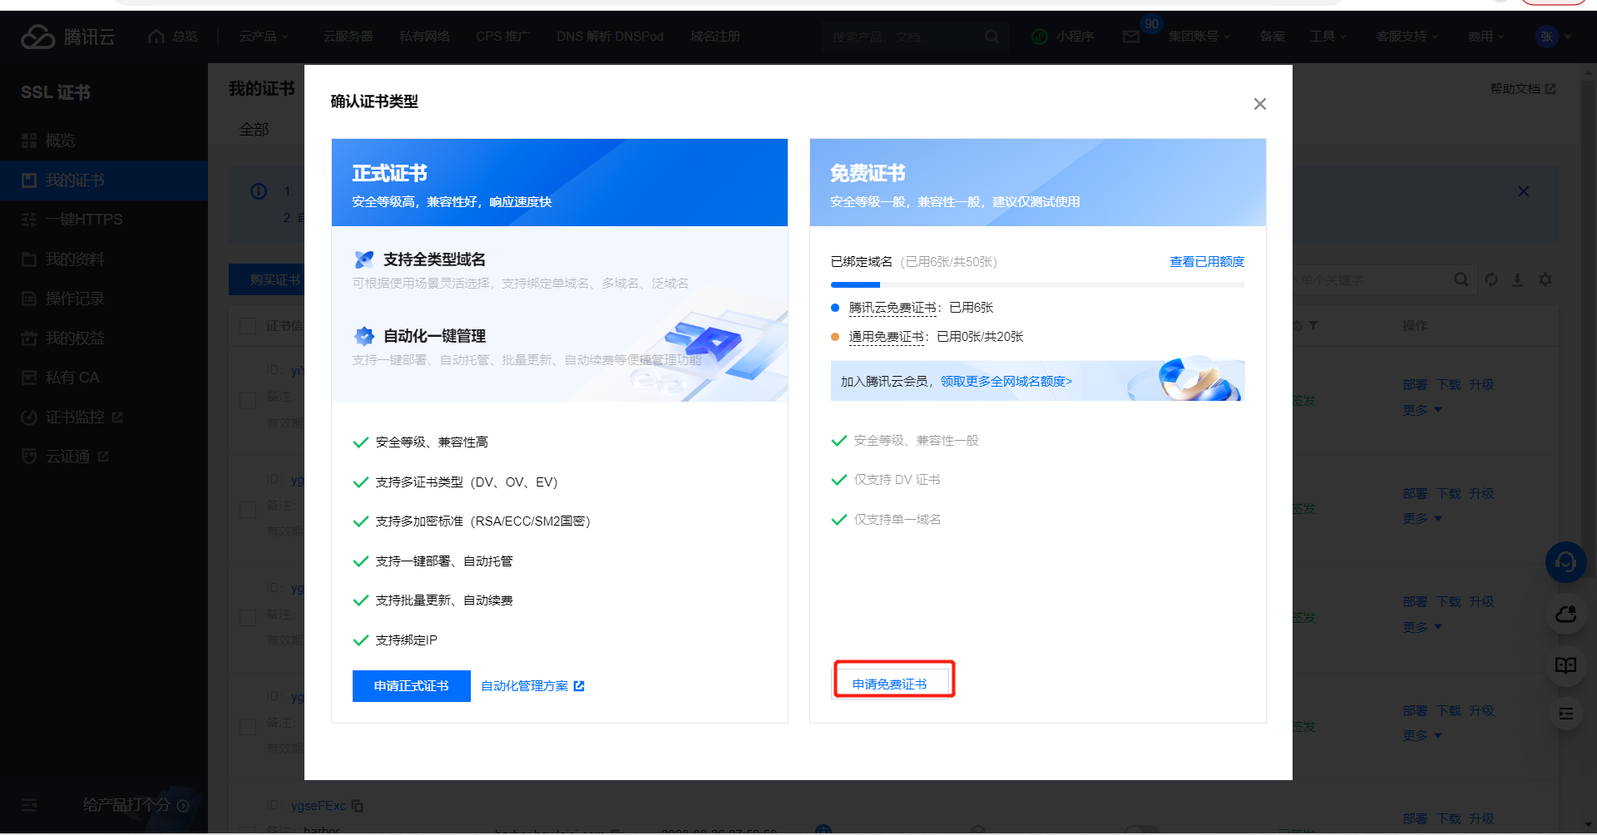
Task: Select 私有 CA from the sidebar
Action: pos(72,378)
